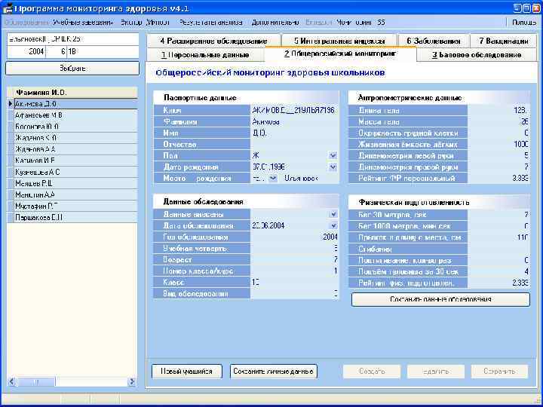Switch to the 3 Базовое обследование tab

(477, 55)
